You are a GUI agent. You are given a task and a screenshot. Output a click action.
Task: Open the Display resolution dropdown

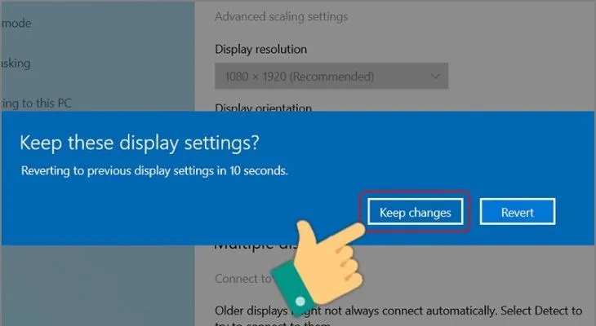click(x=331, y=77)
